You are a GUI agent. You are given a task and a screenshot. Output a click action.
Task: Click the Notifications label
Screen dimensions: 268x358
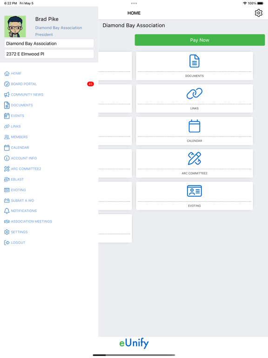pos(24,211)
